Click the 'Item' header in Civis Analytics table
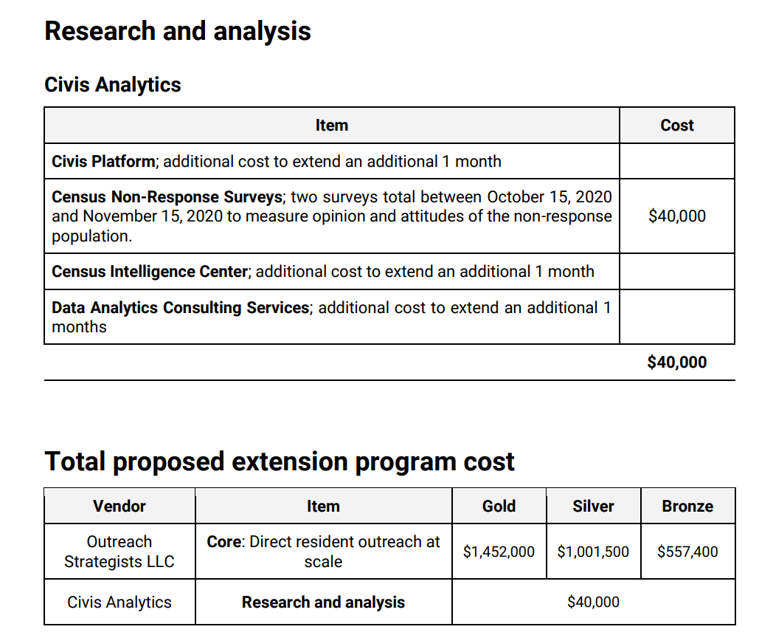The width and height of the screenshot is (759, 635). [332, 125]
